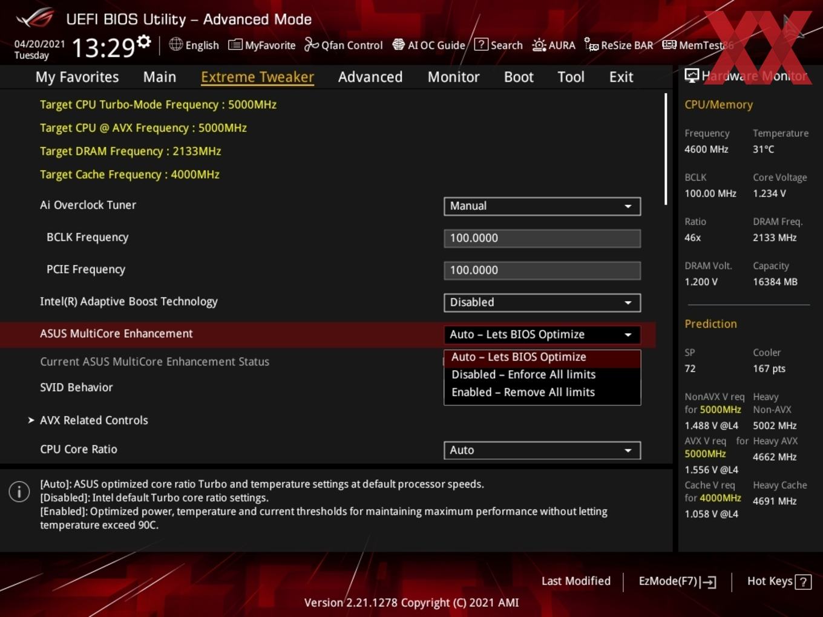Click the Last Modified button
823x617 pixels.
(x=576, y=581)
